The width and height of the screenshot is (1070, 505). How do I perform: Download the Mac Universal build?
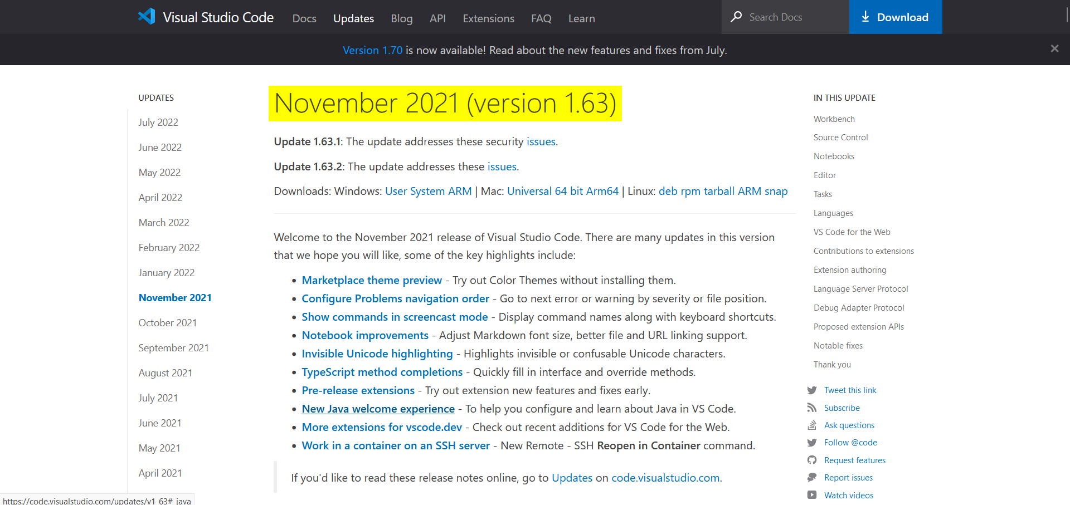(529, 191)
